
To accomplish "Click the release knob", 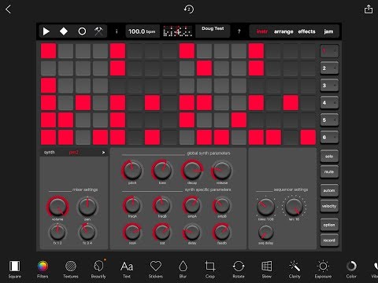I will (x=222, y=171).
